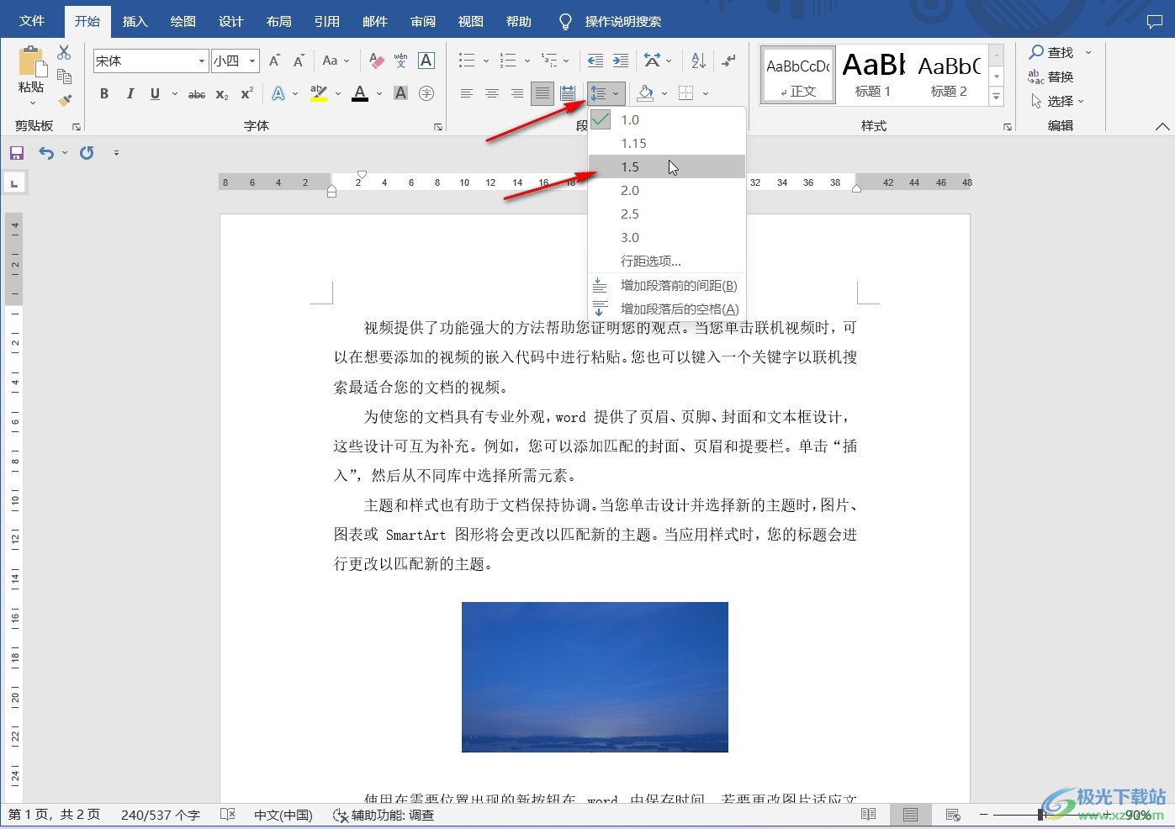Click the 替换 button
The image size is (1175, 829).
point(1051,77)
